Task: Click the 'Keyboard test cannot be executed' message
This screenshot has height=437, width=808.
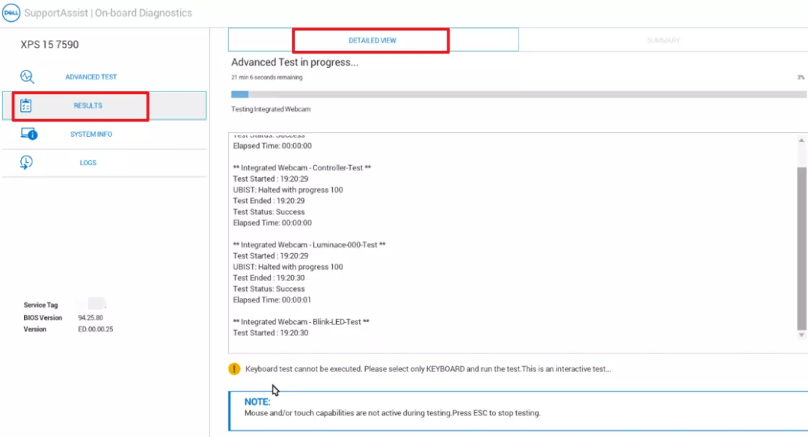Action: click(x=428, y=369)
